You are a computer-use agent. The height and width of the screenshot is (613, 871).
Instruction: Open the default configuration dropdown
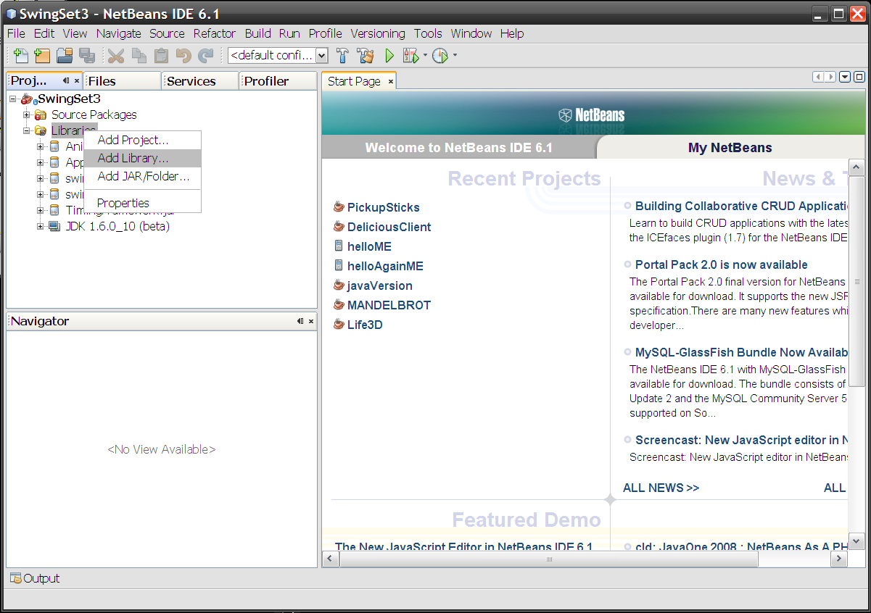322,56
